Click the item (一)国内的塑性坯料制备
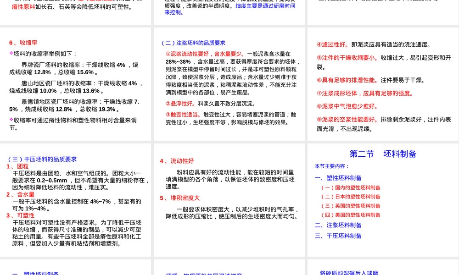Screen dimensions: 459x275 coord(351,187)
